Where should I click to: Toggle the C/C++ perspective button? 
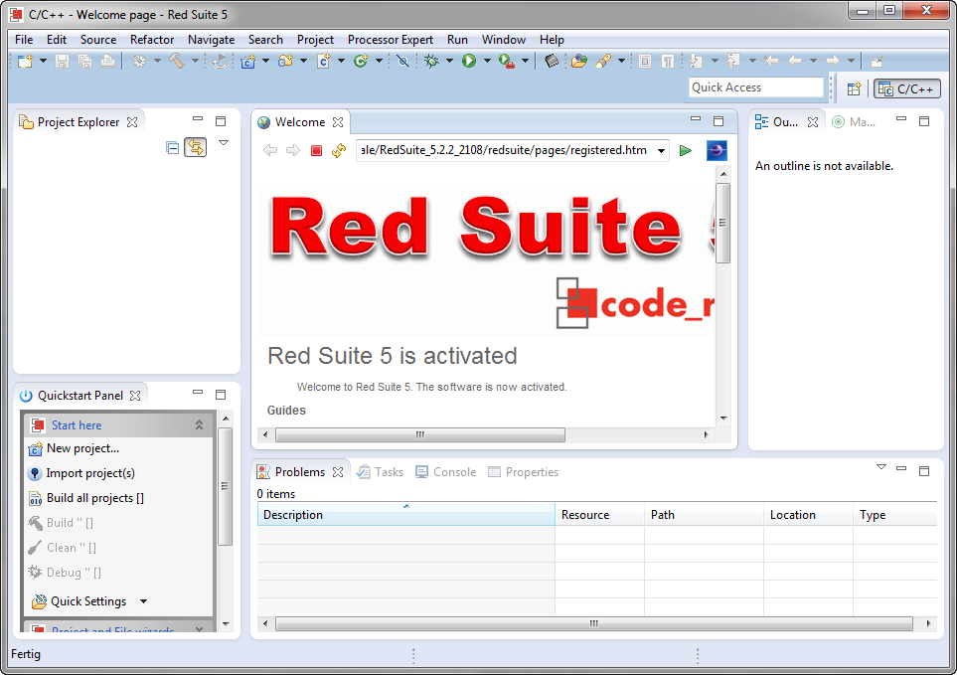click(906, 88)
